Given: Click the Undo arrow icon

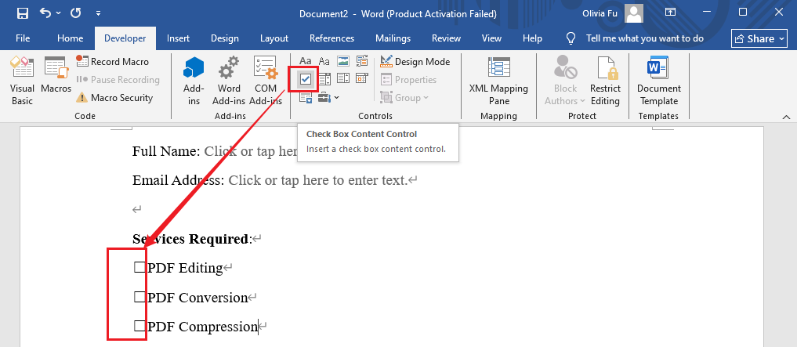Looking at the screenshot, I should click(x=45, y=13).
